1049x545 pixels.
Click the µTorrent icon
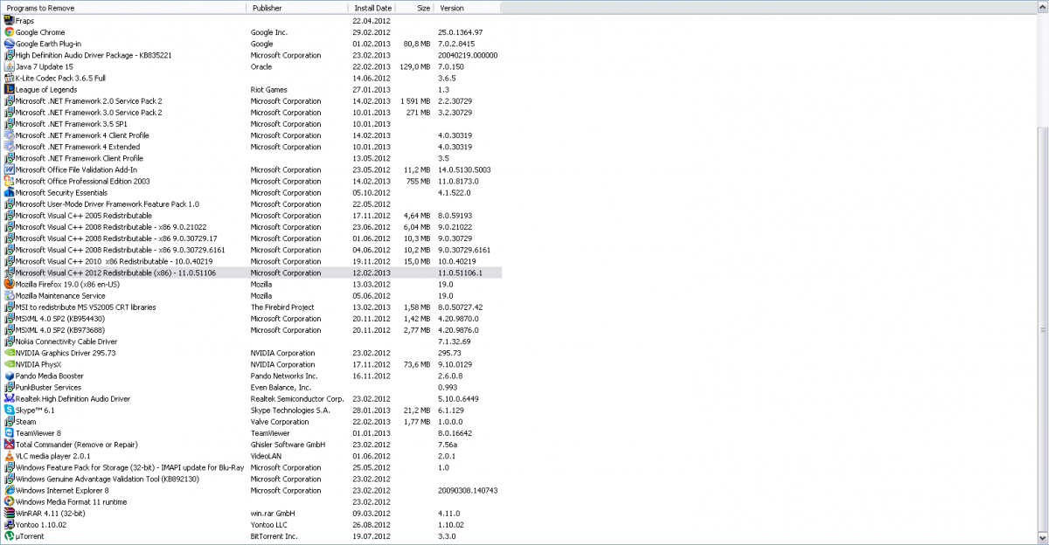click(x=9, y=535)
